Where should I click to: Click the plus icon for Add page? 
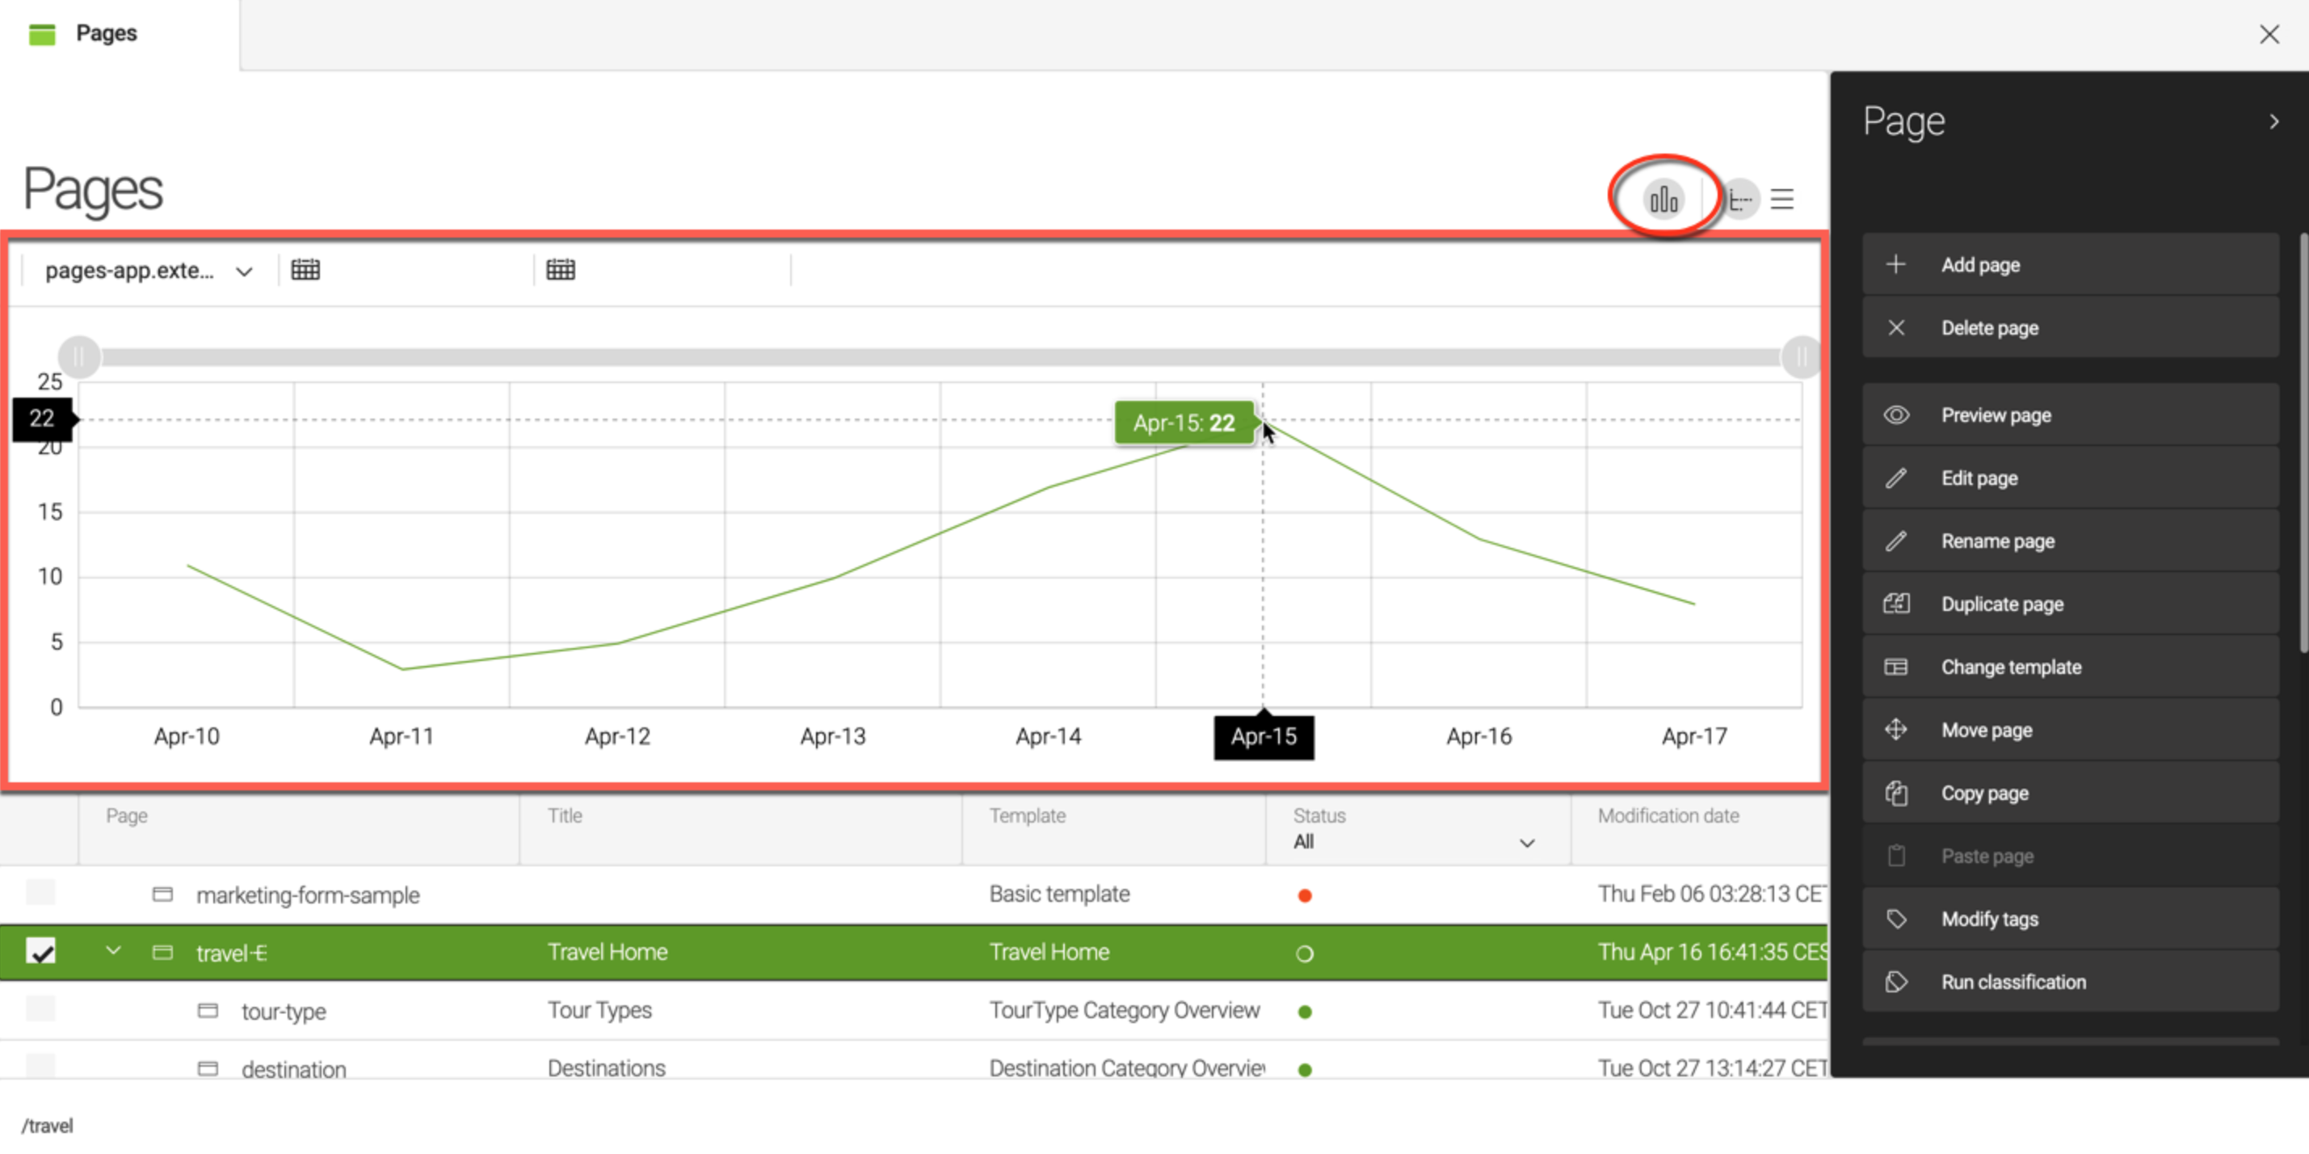click(1895, 264)
